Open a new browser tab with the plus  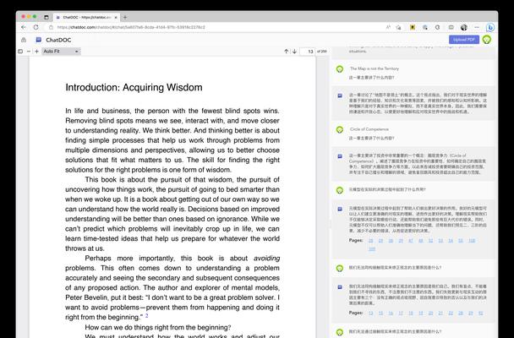(125, 17)
